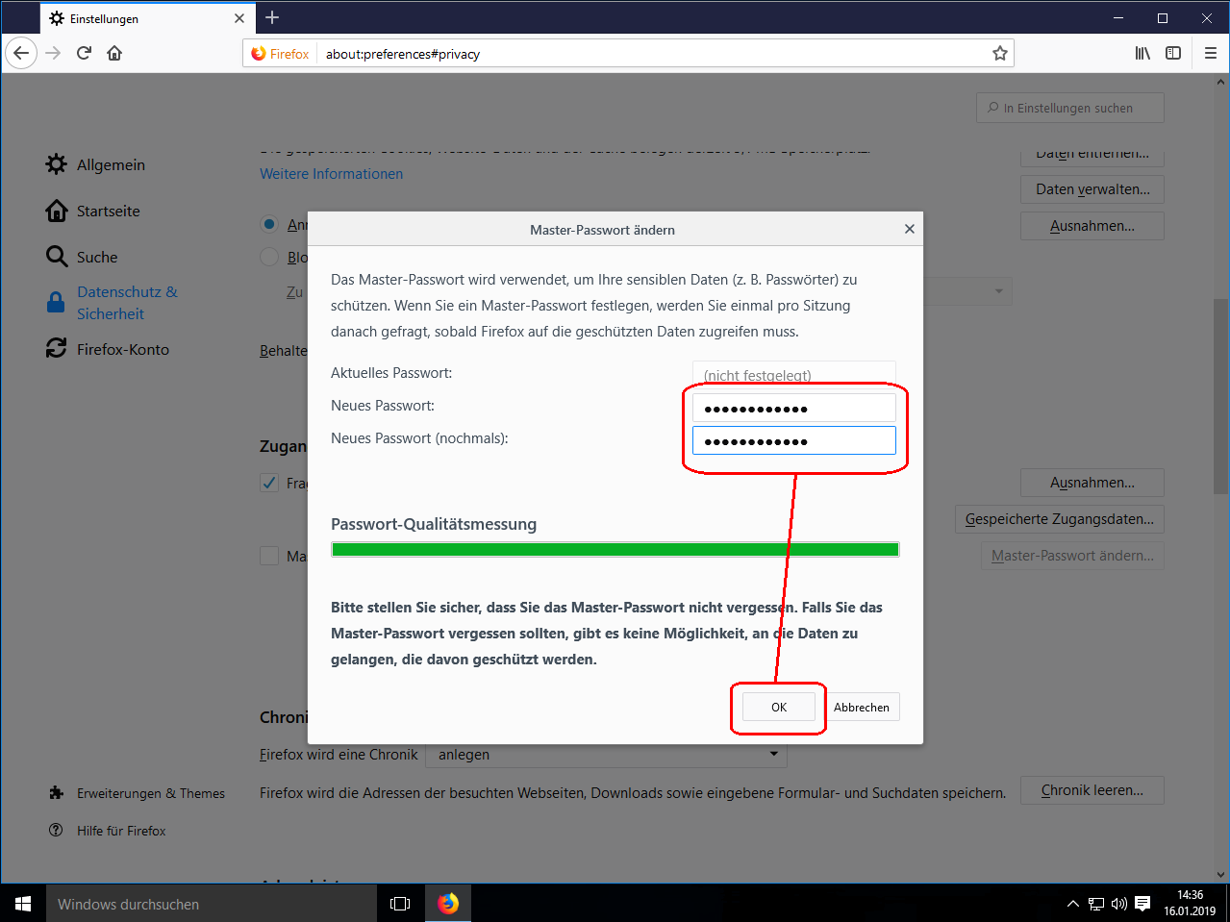1230x922 pixels.
Task: Click the Home icon in the toolbar
Action: coord(114,53)
